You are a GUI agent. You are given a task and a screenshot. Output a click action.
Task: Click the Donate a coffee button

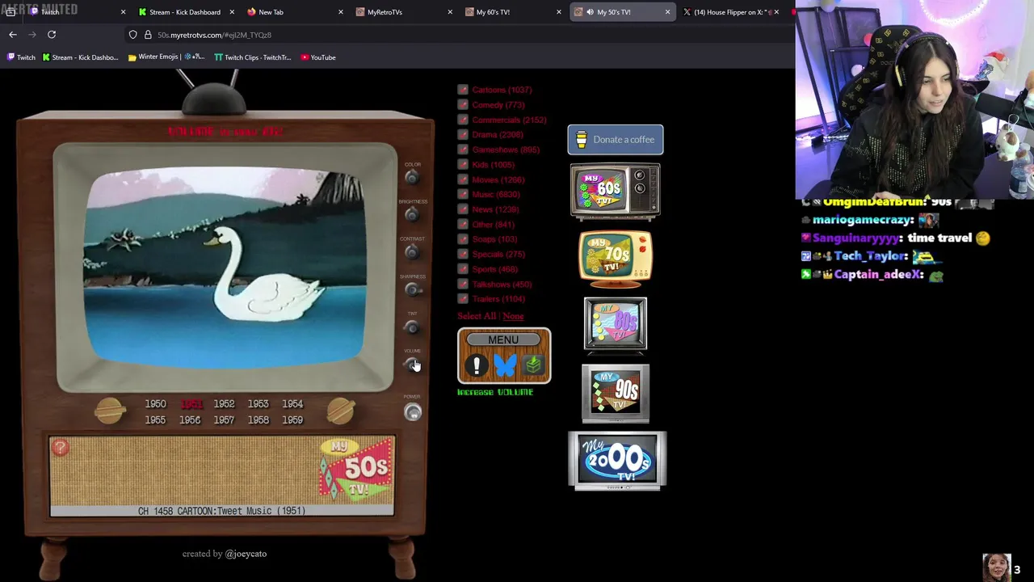coord(616,140)
